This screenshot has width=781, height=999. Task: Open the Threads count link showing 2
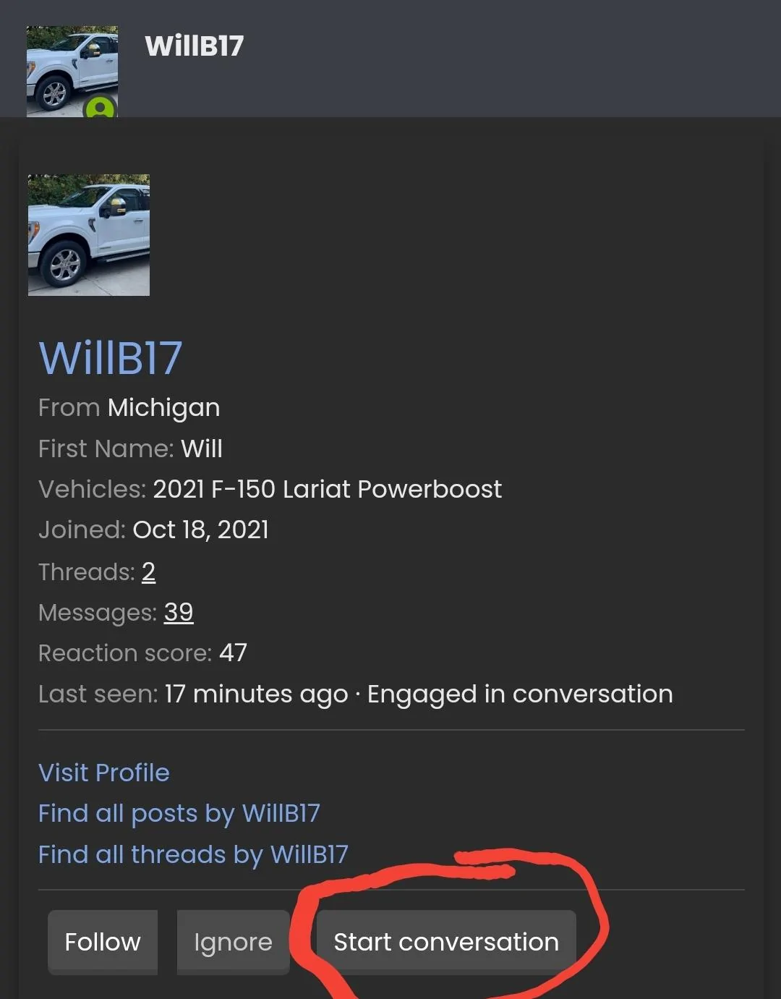(148, 572)
